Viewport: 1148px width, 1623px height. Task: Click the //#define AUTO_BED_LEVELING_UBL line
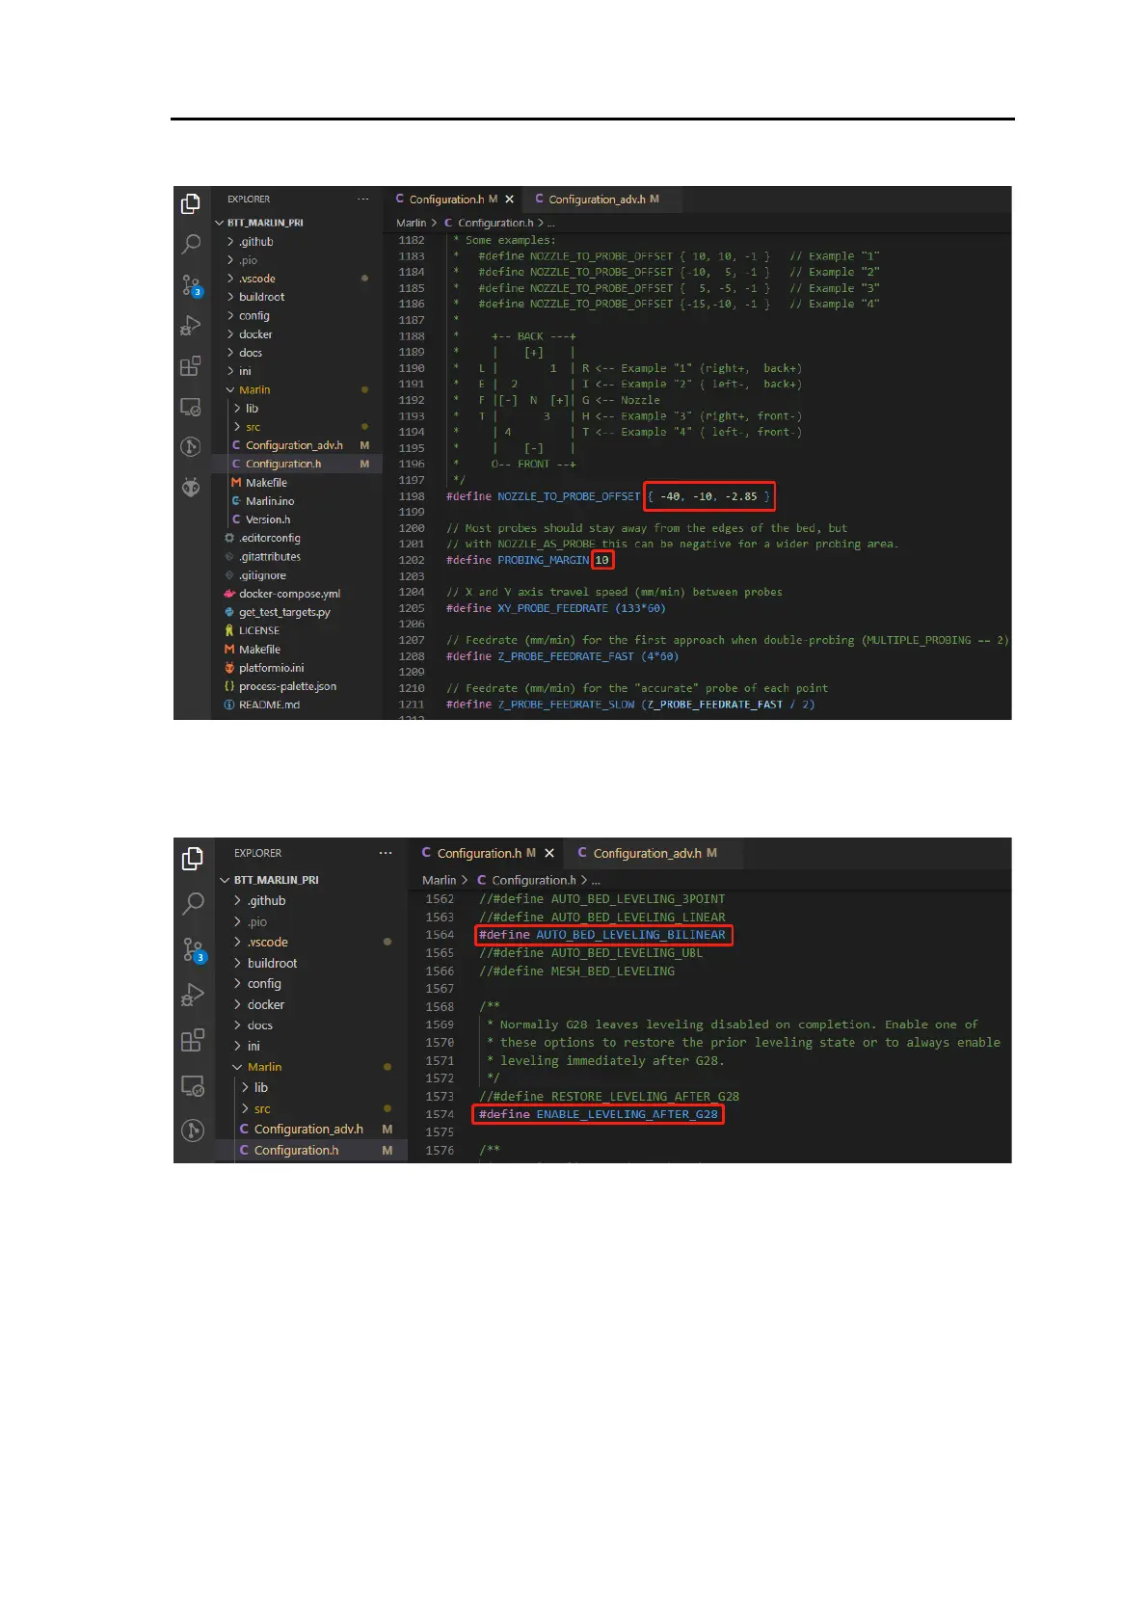point(591,953)
